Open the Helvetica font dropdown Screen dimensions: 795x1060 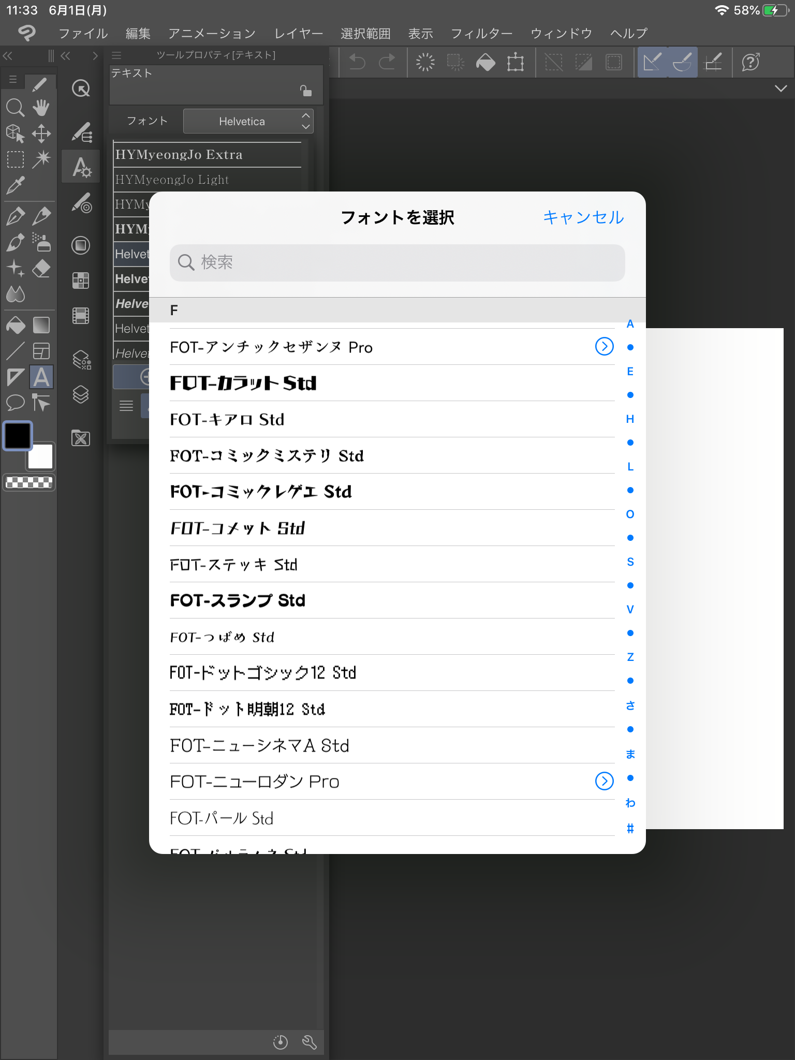click(x=248, y=121)
